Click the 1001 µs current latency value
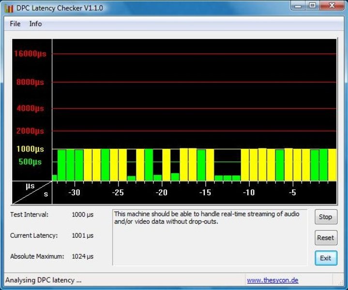Image resolution: width=348 pixels, height=290 pixels. (x=83, y=235)
